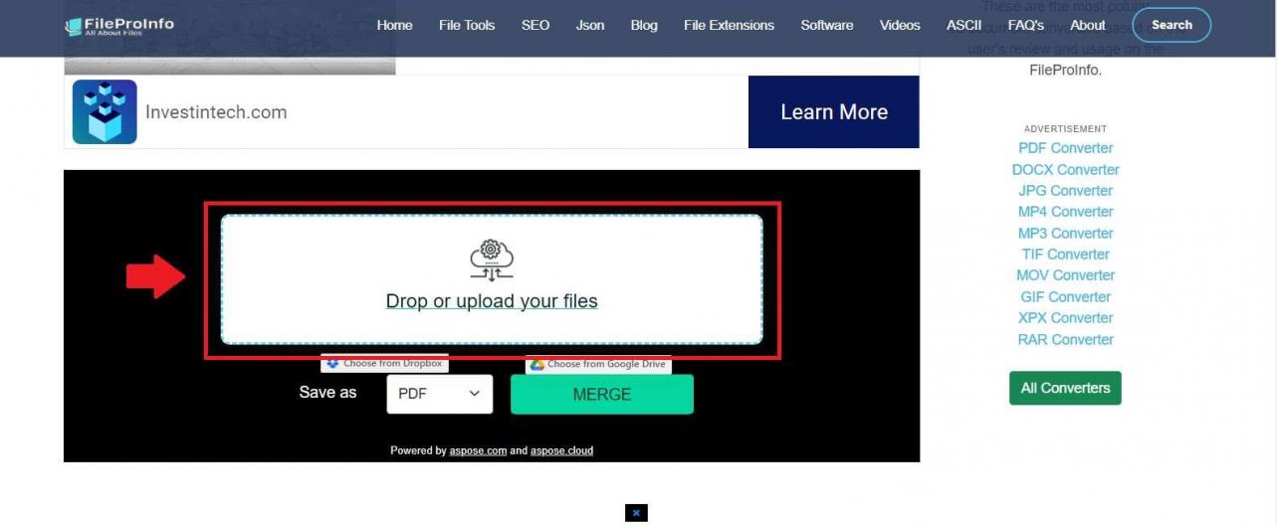1277x525 pixels.
Task: Open the File Tools menu
Action: 467,25
